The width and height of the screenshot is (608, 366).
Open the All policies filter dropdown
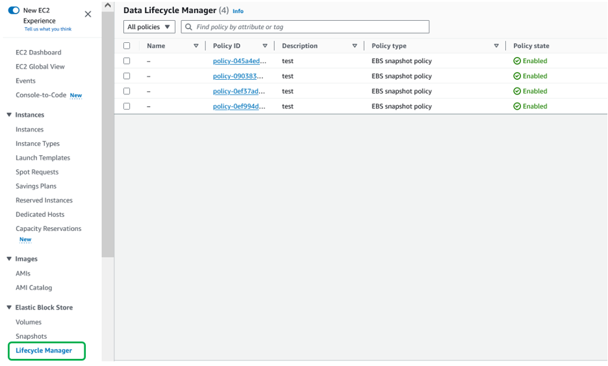[x=149, y=27]
